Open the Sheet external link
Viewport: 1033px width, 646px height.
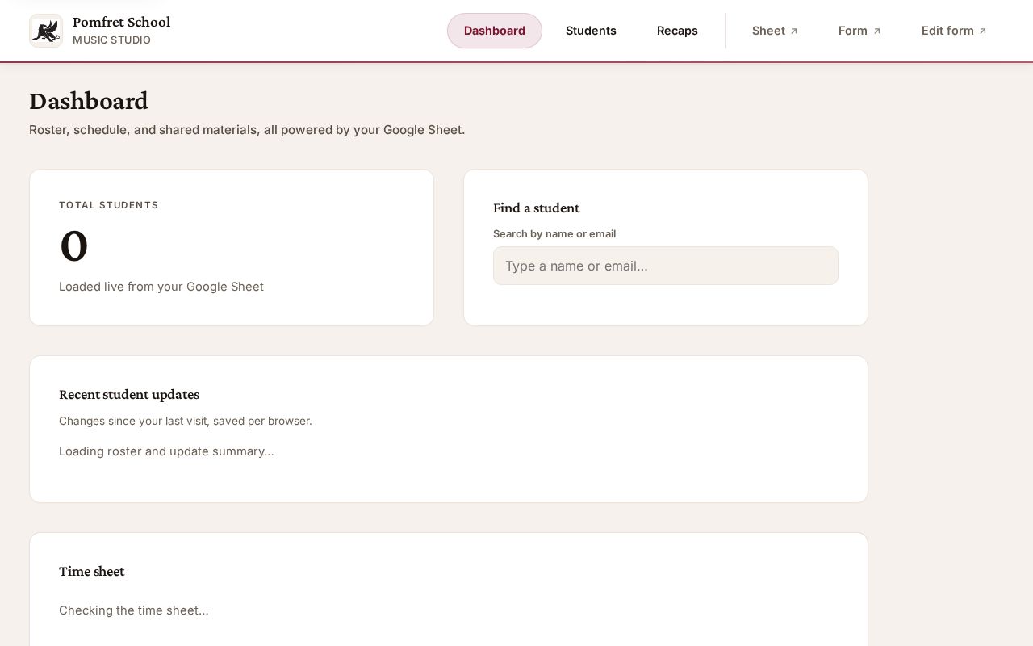pyautogui.click(x=775, y=31)
